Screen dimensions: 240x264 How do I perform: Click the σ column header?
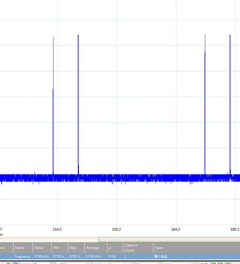tap(115, 248)
